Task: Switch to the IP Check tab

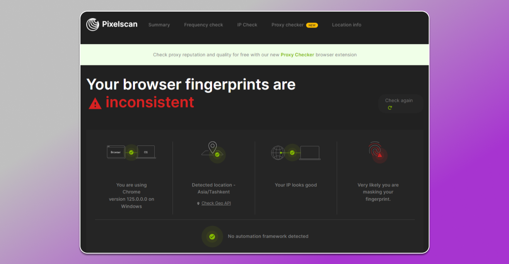Action: [x=247, y=25]
